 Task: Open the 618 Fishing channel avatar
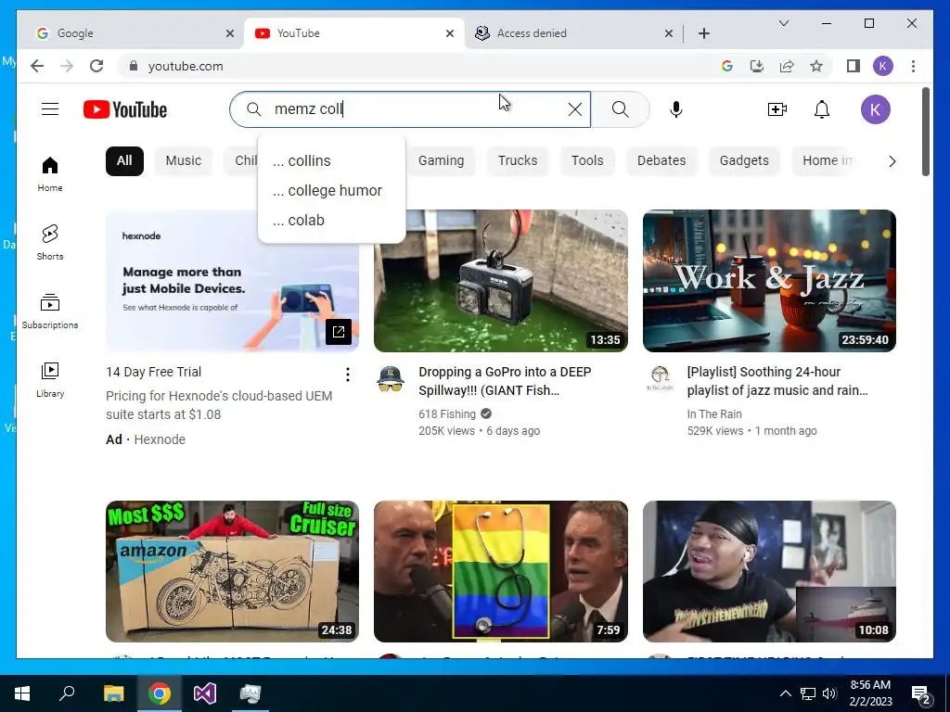pyautogui.click(x=391, y=378)
